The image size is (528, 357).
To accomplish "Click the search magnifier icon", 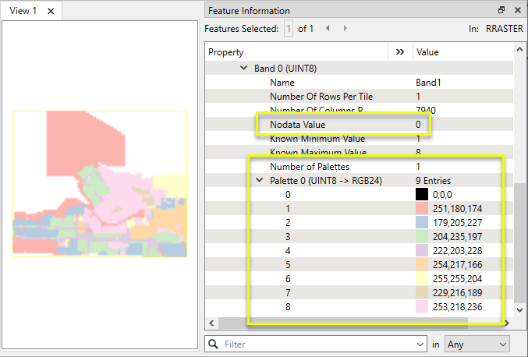I will pyautogui.click(x=213, y=343).
